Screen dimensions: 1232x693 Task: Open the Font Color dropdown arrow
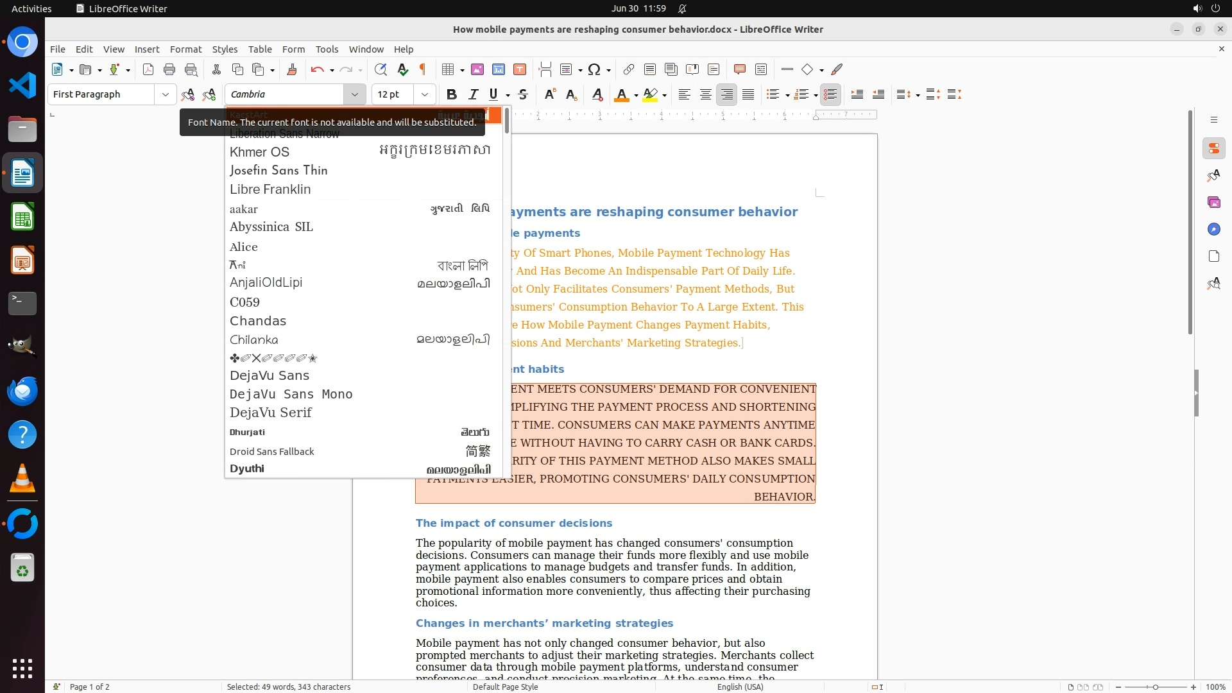[x=636, y=95]
